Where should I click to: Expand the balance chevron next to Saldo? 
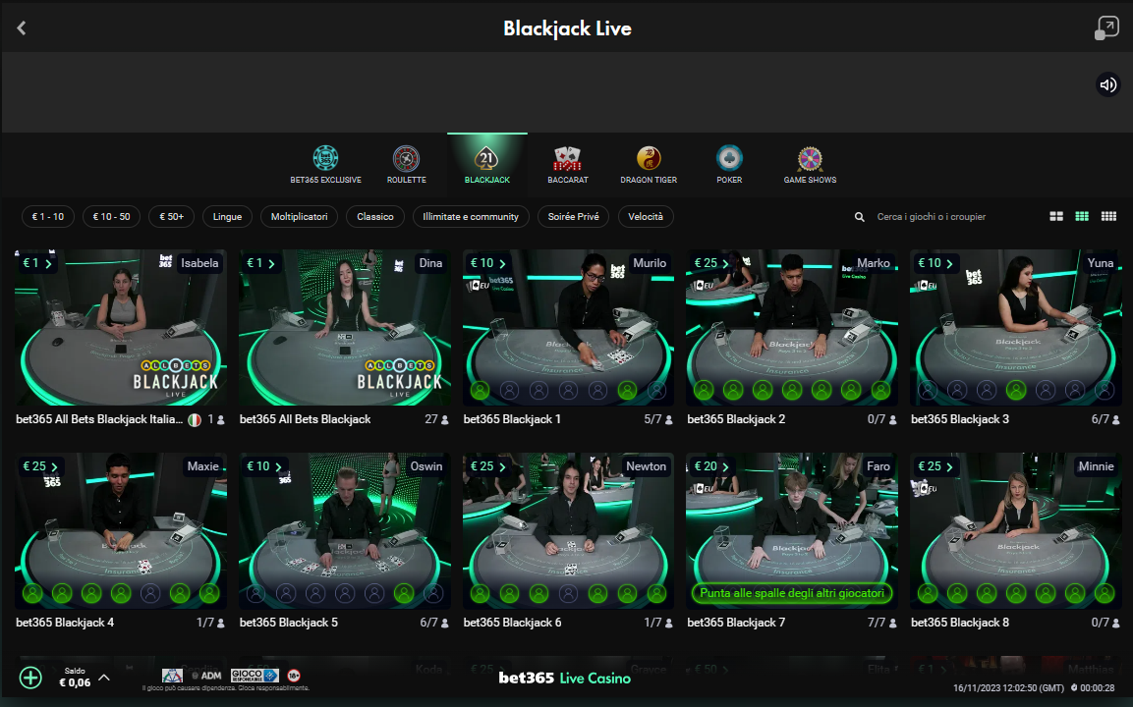pos(104,678)
